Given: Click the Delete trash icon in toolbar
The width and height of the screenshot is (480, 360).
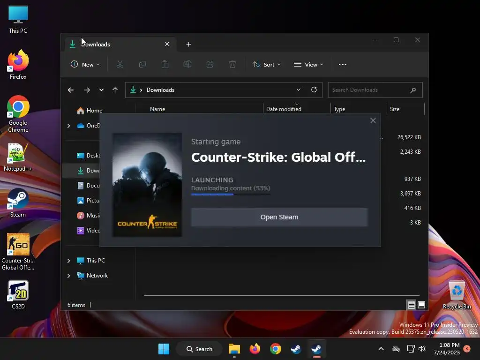Looking at the screenshot, I should tap(232, 65).
